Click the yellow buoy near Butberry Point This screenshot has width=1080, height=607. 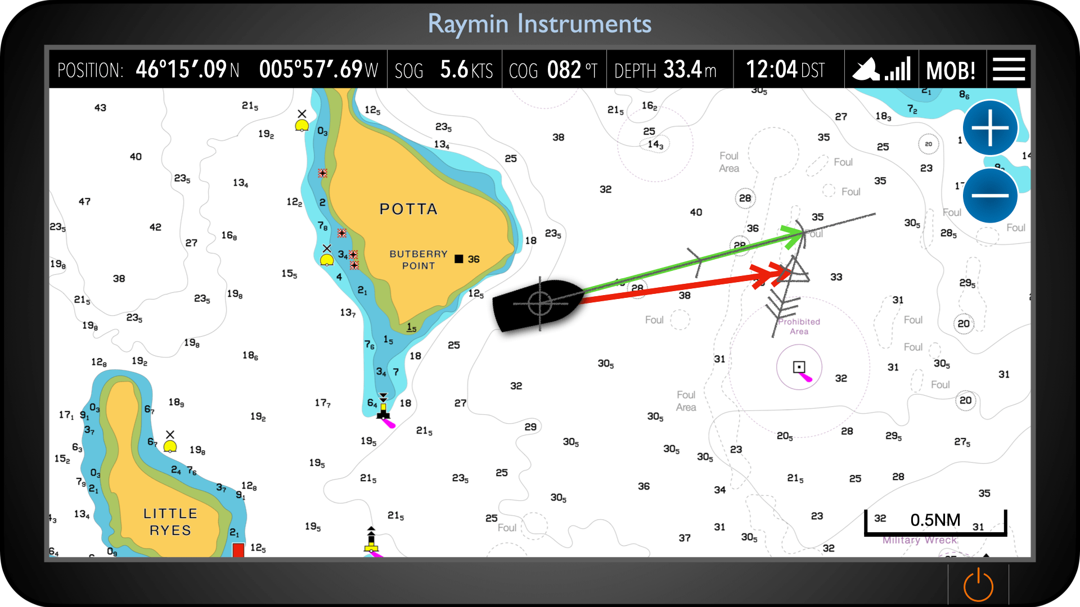pyautogui.click(x=327, y=259)
